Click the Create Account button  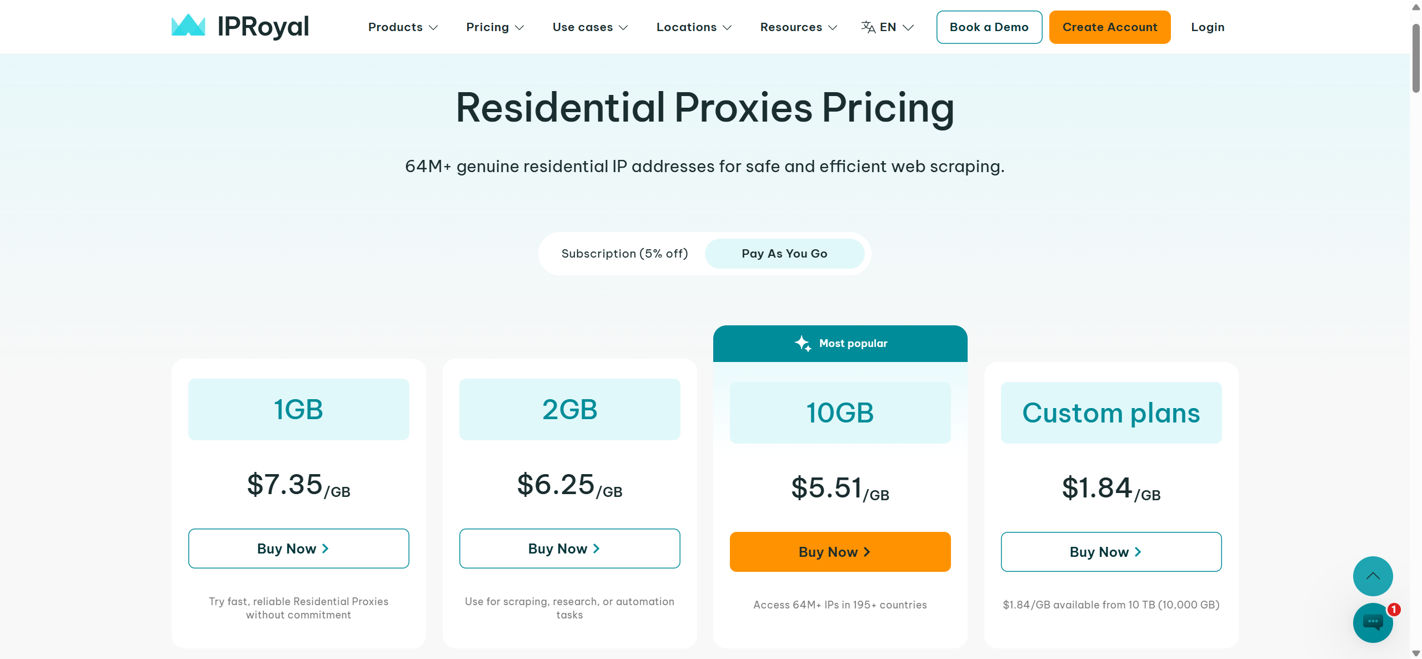point(1110,27)
